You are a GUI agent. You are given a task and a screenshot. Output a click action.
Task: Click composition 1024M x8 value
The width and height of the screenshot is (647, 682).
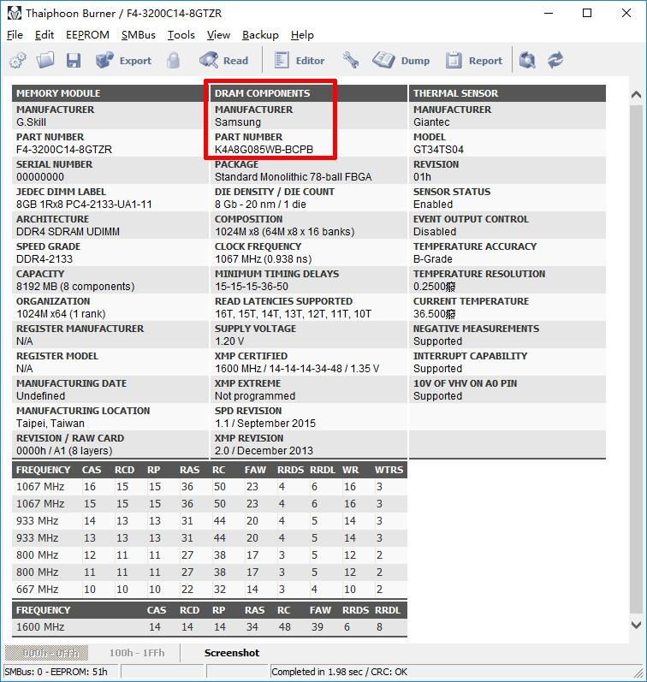[284, 232]
